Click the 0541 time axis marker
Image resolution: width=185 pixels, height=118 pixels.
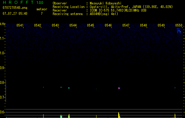pos(20,25)
